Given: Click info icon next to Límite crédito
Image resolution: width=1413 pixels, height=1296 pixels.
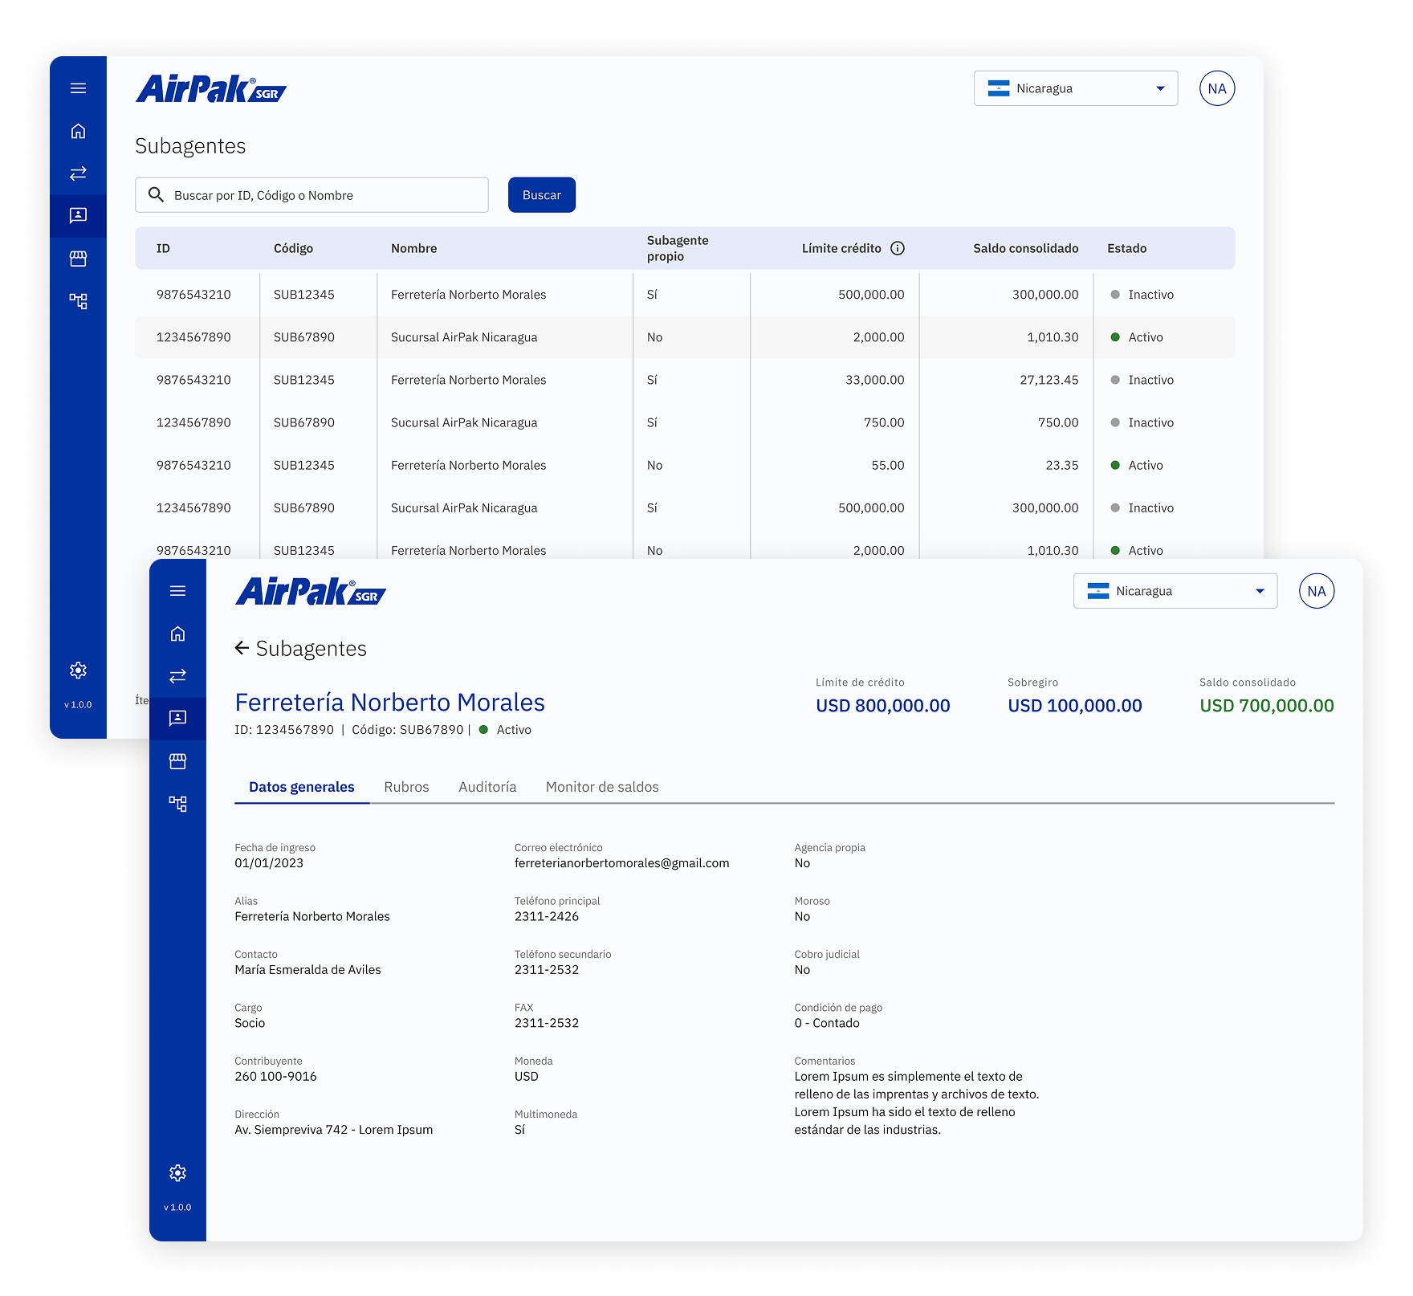Looking at the screenshot, I should [x=898, y=248].
